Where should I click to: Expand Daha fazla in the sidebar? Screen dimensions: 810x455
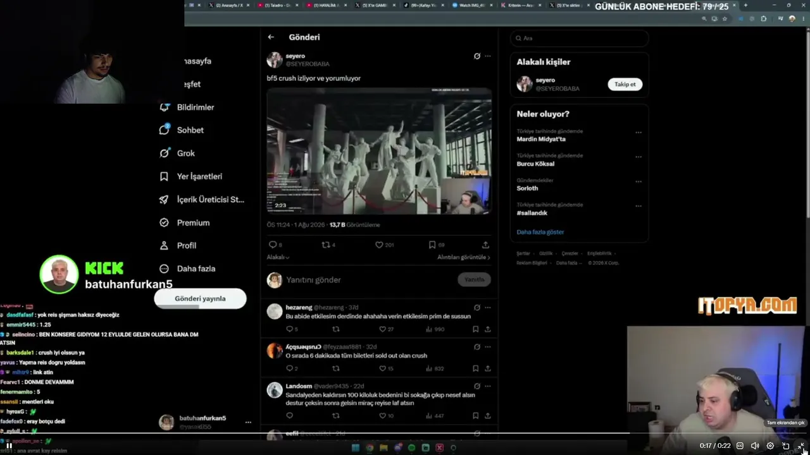(x=187, y=269)
